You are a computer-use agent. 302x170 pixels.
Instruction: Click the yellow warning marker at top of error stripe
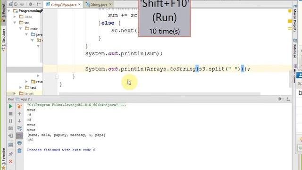[290, 11]
